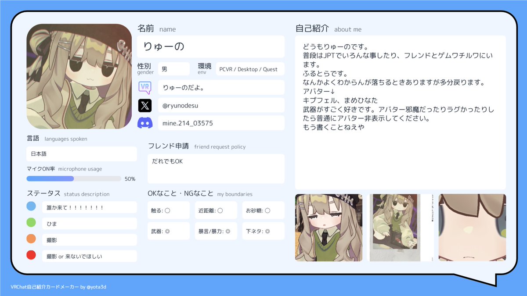527x296 pixels.
Task: Click the boundary box 暴言/暴力: ◎
Action: (x=216, y=231)
